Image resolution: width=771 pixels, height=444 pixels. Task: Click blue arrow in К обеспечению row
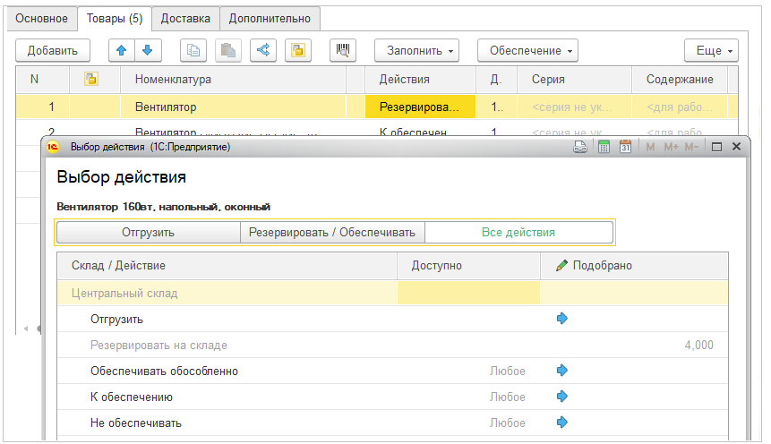click(x=562, y=397)
